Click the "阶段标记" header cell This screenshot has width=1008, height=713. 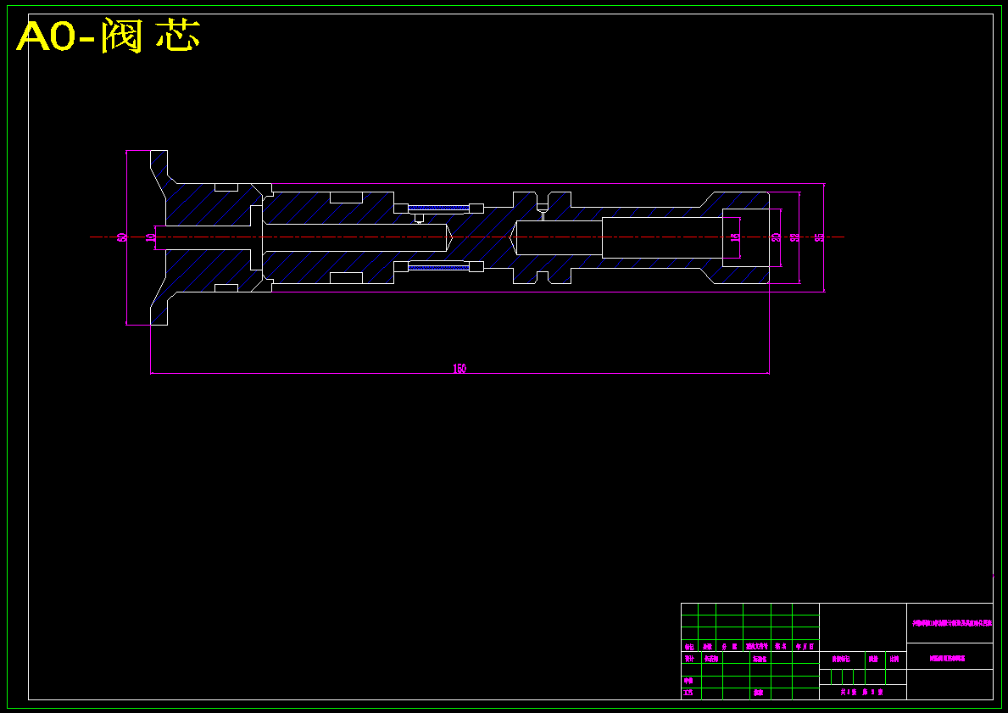coord(841,659)
